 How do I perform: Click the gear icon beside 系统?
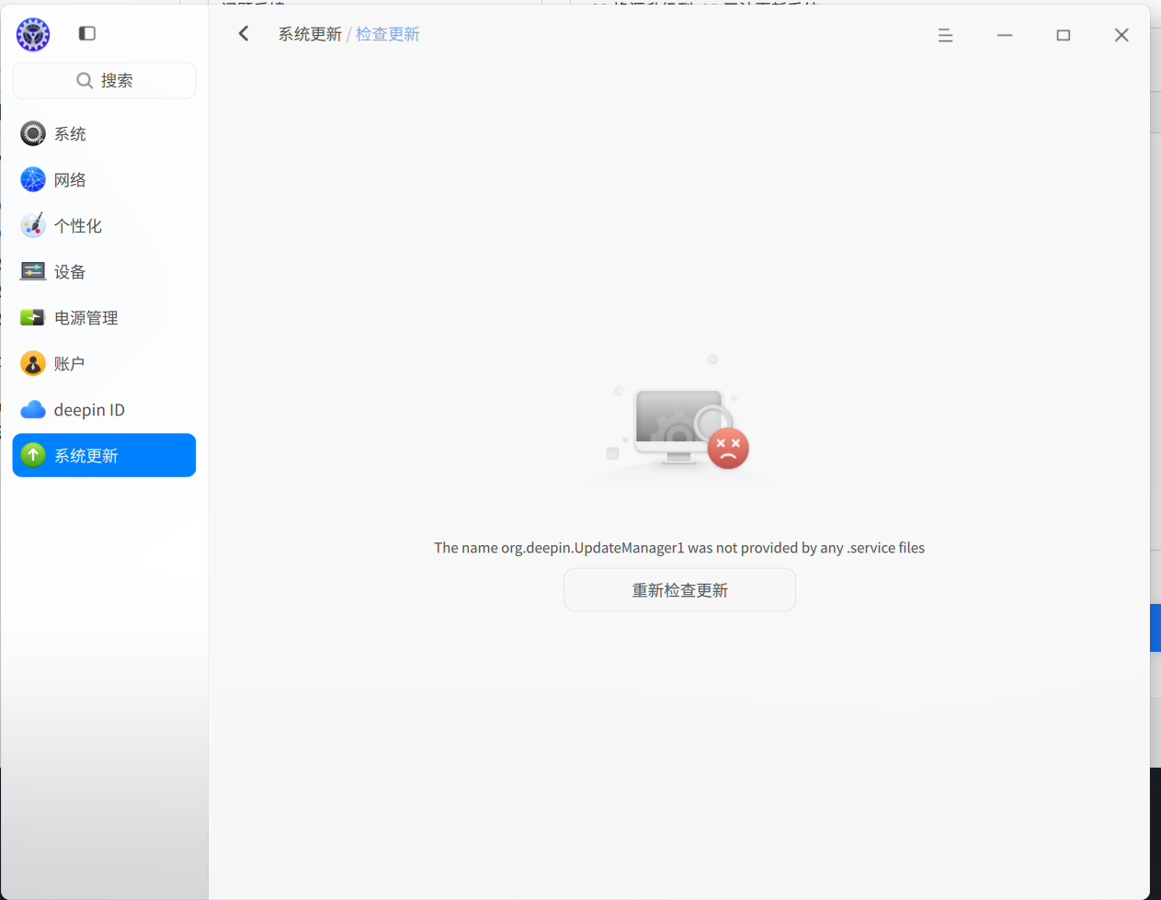click(x=33, y=133)
